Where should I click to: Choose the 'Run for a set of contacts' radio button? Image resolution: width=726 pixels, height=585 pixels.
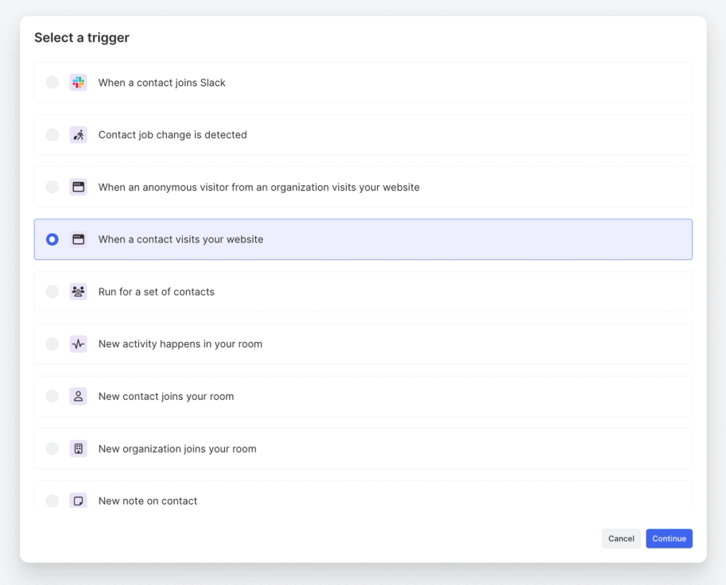[x=52, y=292]
